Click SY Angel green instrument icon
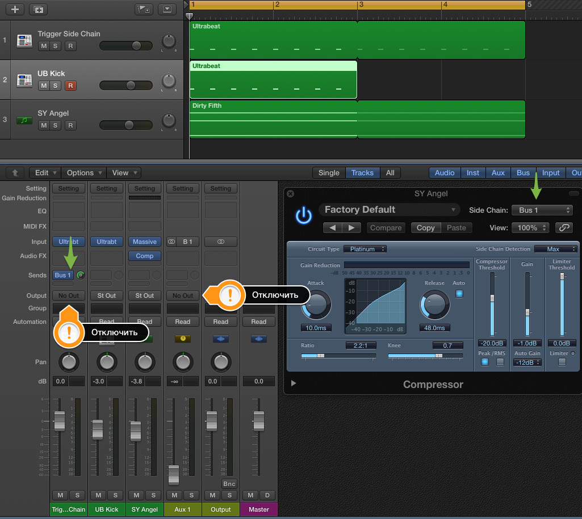Viewport: 582px width, 519px height. (x=24, y=120)
